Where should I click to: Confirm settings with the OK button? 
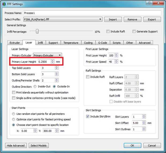(x=133, y=146)
